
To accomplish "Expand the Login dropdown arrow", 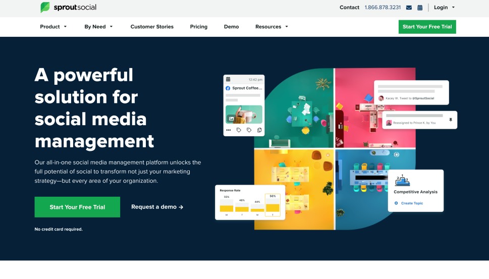I will (x=454, y=8).
